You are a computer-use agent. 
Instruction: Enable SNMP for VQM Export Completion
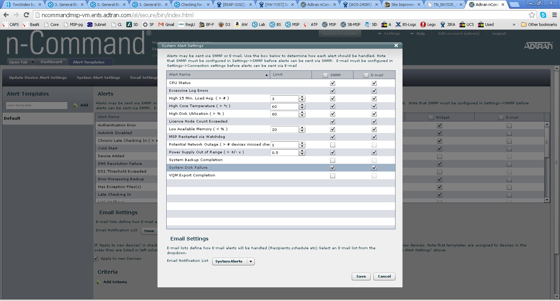point(332,176)
